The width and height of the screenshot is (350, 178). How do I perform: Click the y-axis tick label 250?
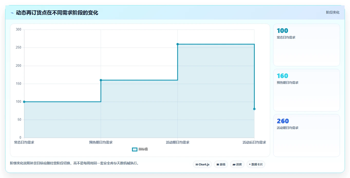pos(18,48)
